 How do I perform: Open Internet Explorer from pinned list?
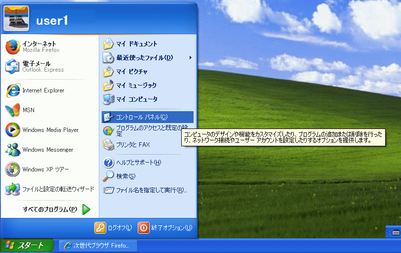click(x=42, y=90)
